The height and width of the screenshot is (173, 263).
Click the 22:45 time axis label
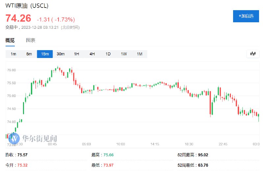tap(223, 144)
